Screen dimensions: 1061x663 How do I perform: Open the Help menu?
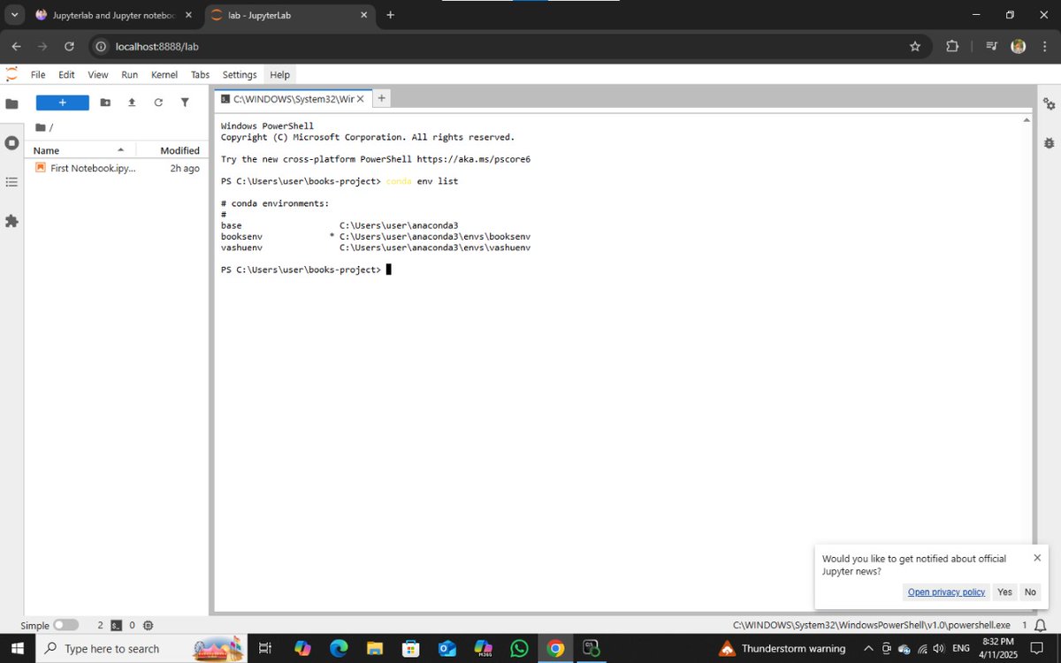280,75
